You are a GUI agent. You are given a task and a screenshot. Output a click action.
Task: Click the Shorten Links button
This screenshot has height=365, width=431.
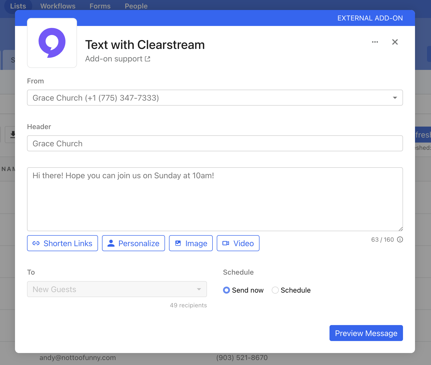pyautogui.click(x=62, y=243)
